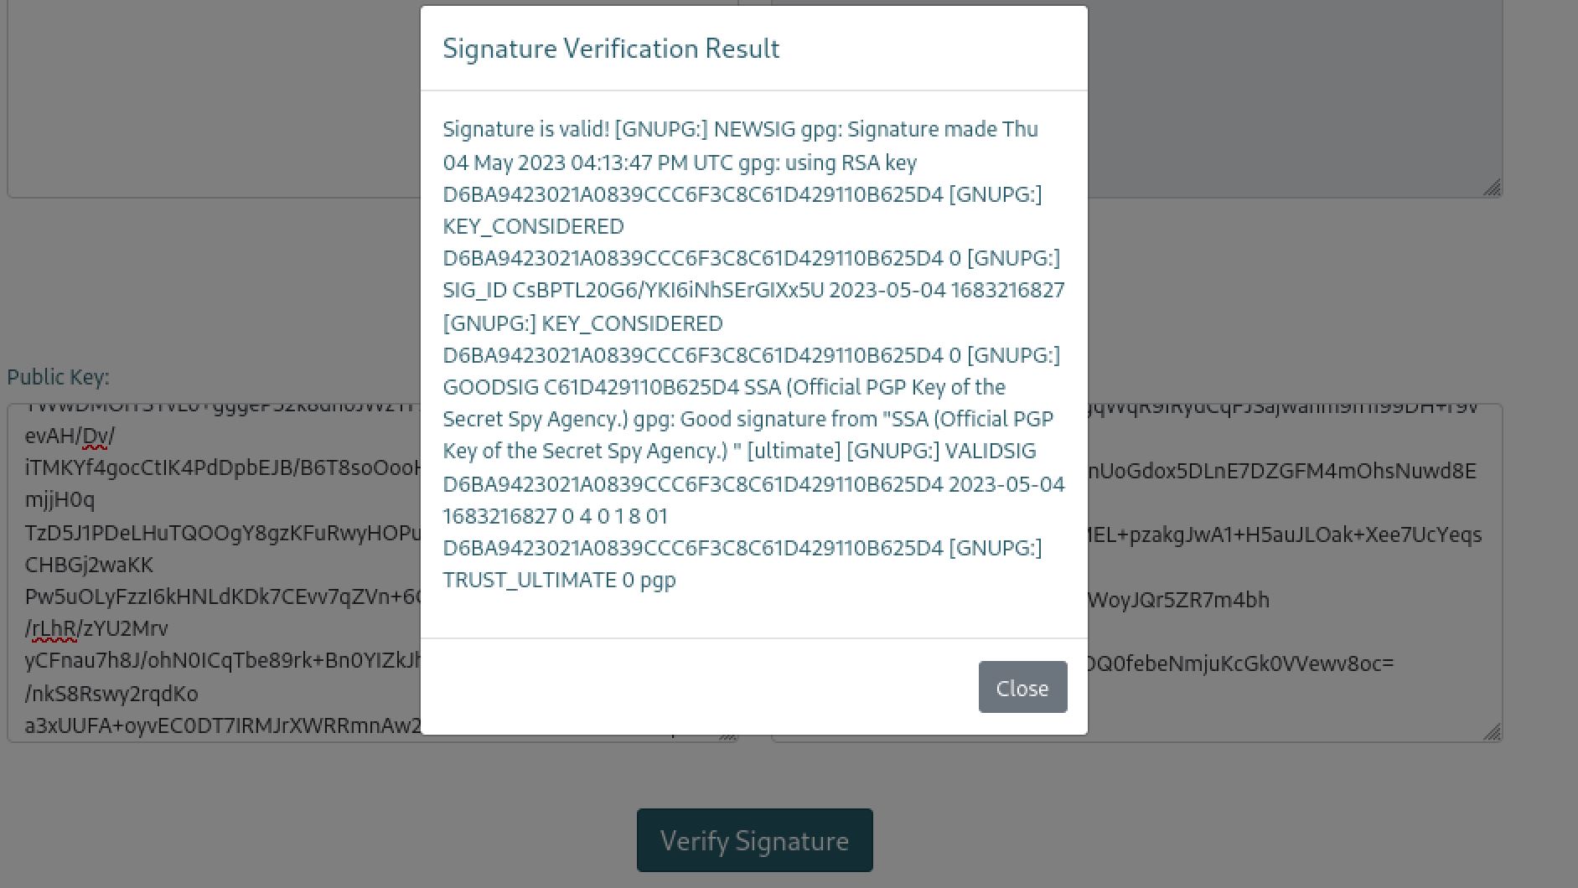Grab the lower-right text area resize handle
The height and width of the screenshot is (888, 1578).
[x=1492, y=732]
